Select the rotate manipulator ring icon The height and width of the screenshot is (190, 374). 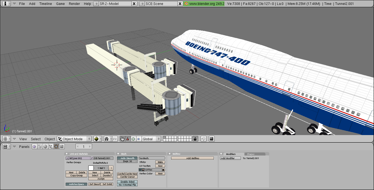[133, 139]
